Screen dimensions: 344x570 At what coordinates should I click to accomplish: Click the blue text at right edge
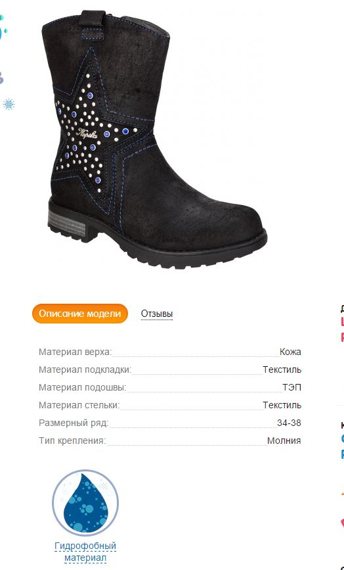point(342,446)
